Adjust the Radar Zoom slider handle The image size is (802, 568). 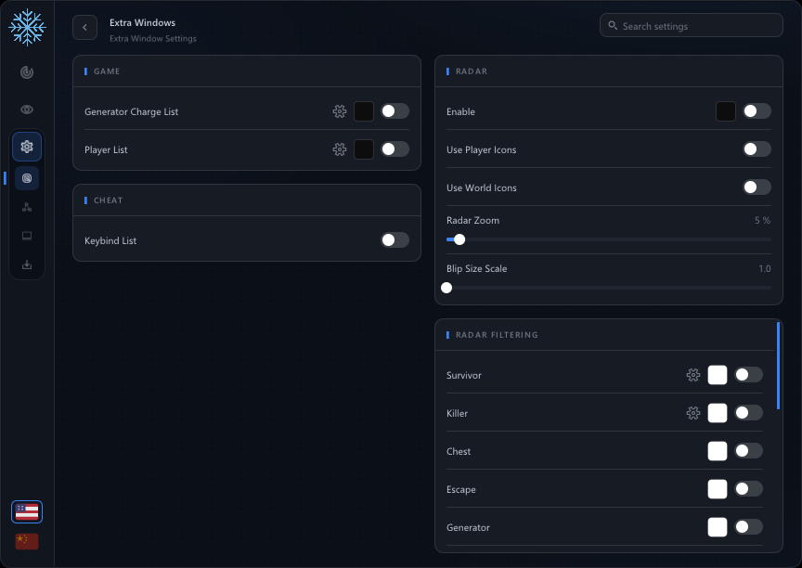459,239
